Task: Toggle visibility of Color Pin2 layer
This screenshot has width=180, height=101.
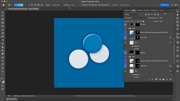Action: click(x=125, y=38)
